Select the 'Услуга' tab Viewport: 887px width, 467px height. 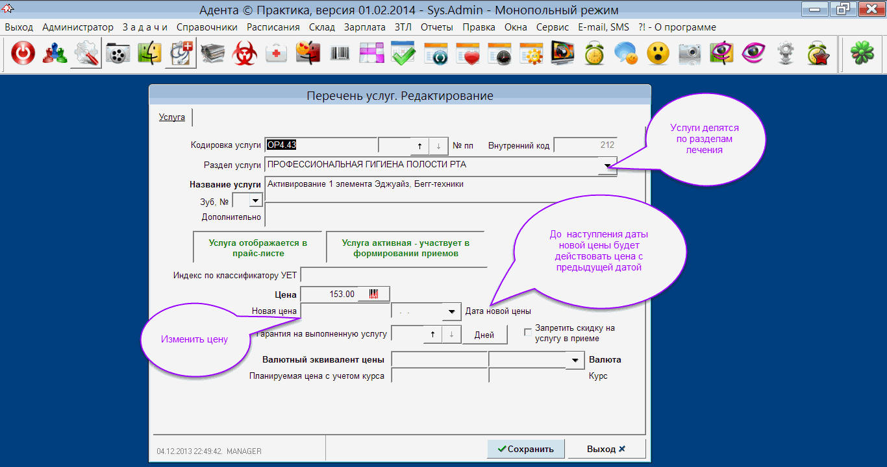[172, 117]
